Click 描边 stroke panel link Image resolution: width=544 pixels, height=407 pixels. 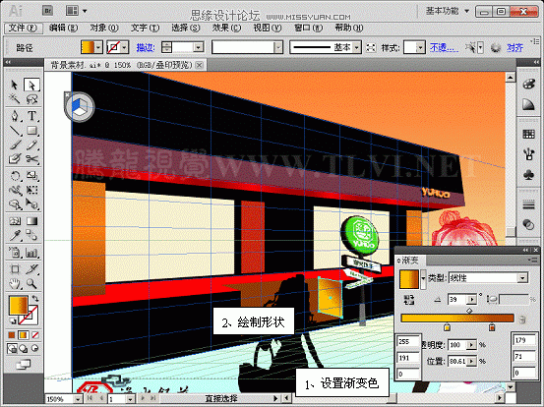pyautogui.click(x=146, y=47)
